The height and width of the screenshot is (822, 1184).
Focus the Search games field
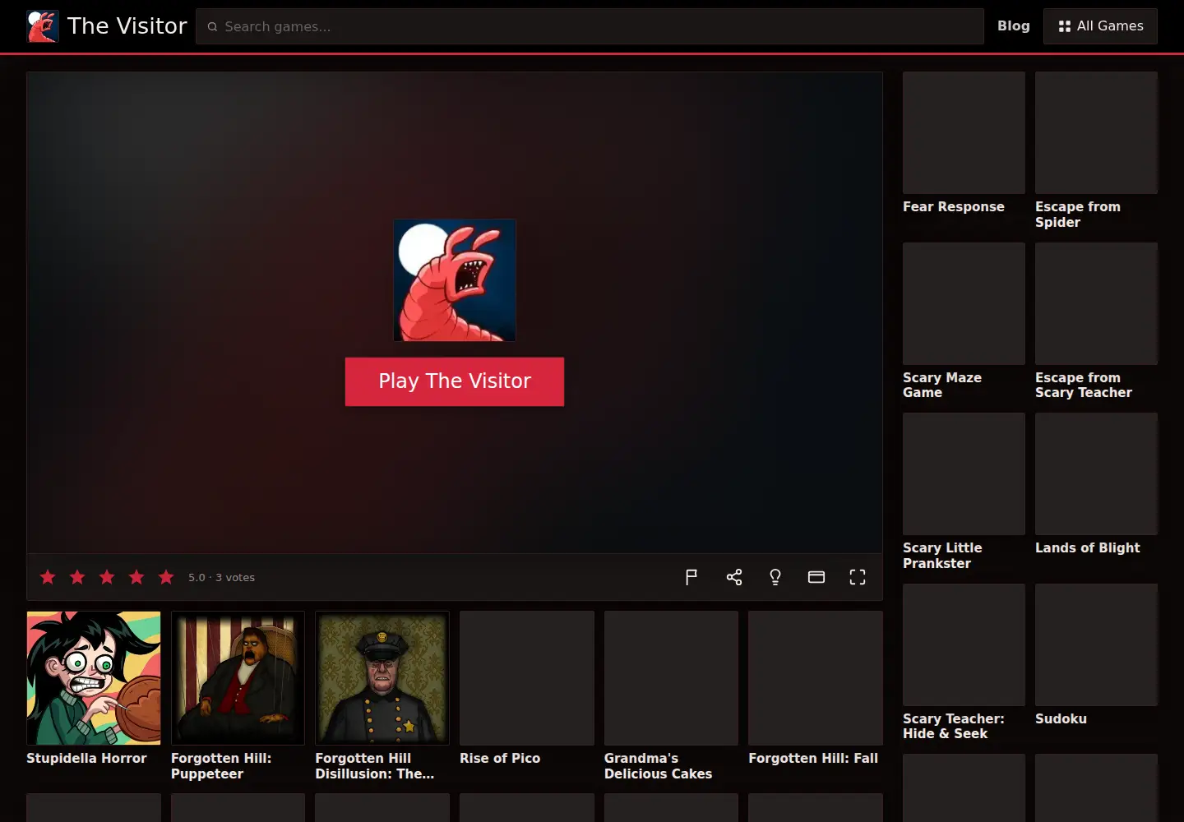tap(590, 26)
